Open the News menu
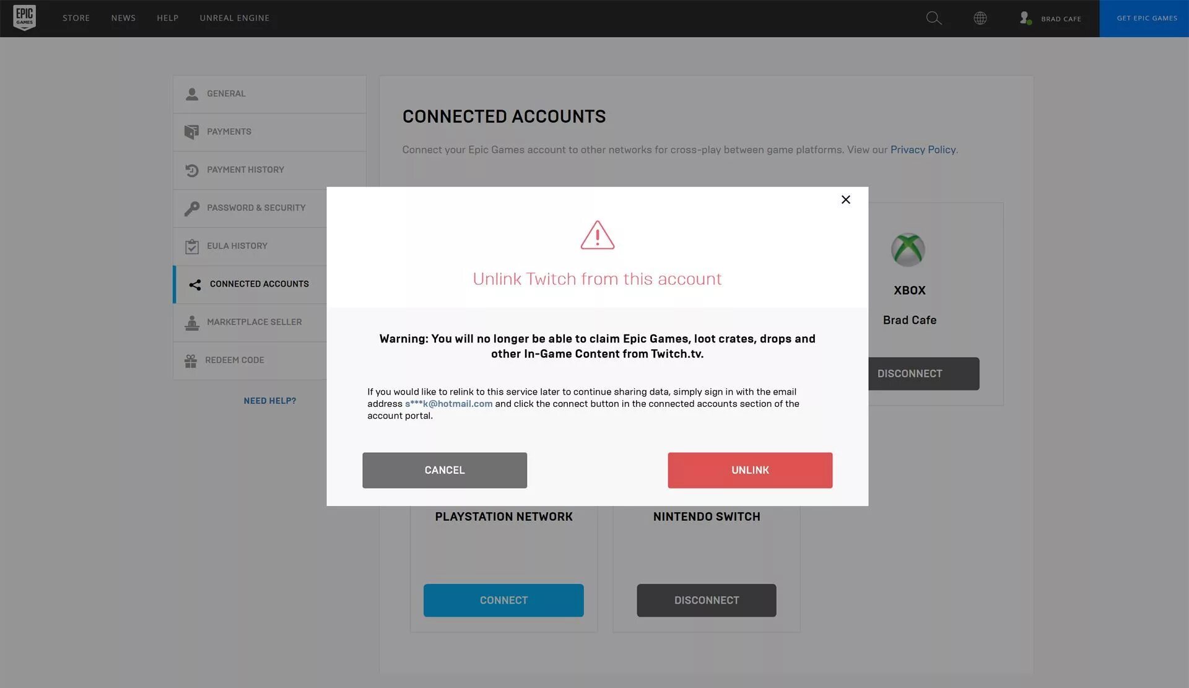 [x=123, y=18]
